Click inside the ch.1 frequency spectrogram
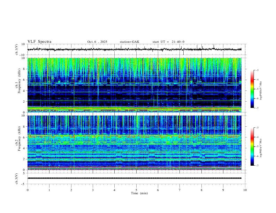This screenshot has height=213, width=276. tap(134, 85)
